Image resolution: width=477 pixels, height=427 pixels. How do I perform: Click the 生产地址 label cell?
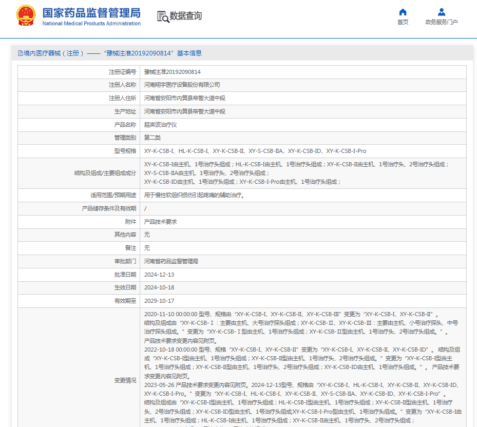point(79,111)
